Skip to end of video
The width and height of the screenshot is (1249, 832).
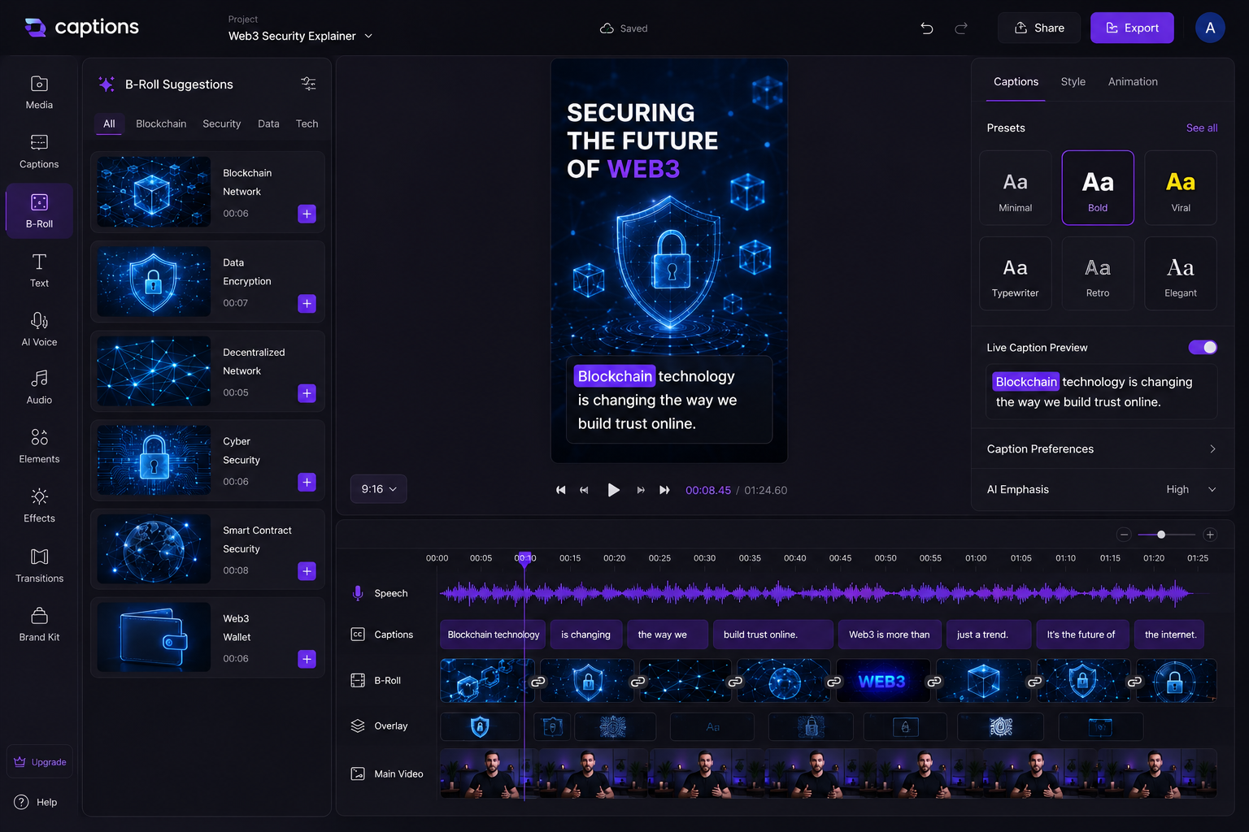click(x=664, y=490)
